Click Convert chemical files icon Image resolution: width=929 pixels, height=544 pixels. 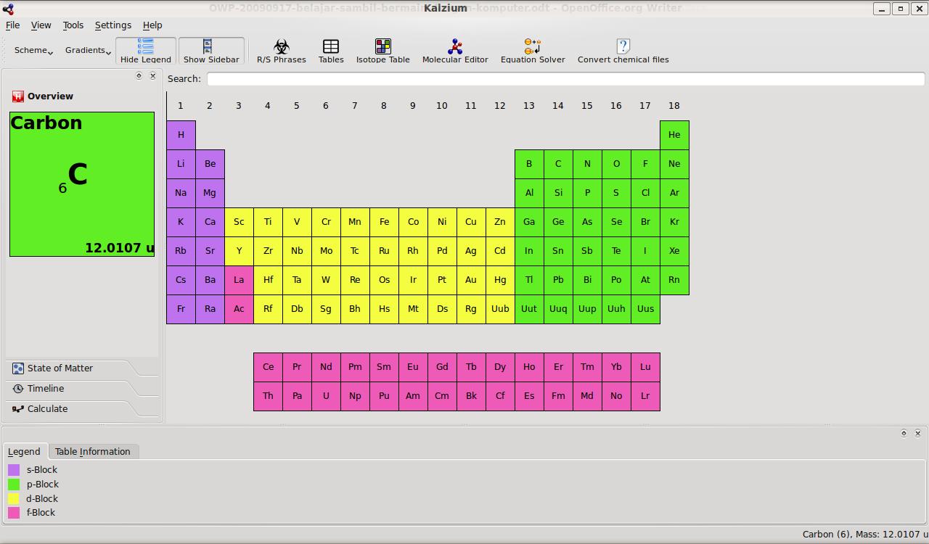pyautogui.click(x=623, y=51)
